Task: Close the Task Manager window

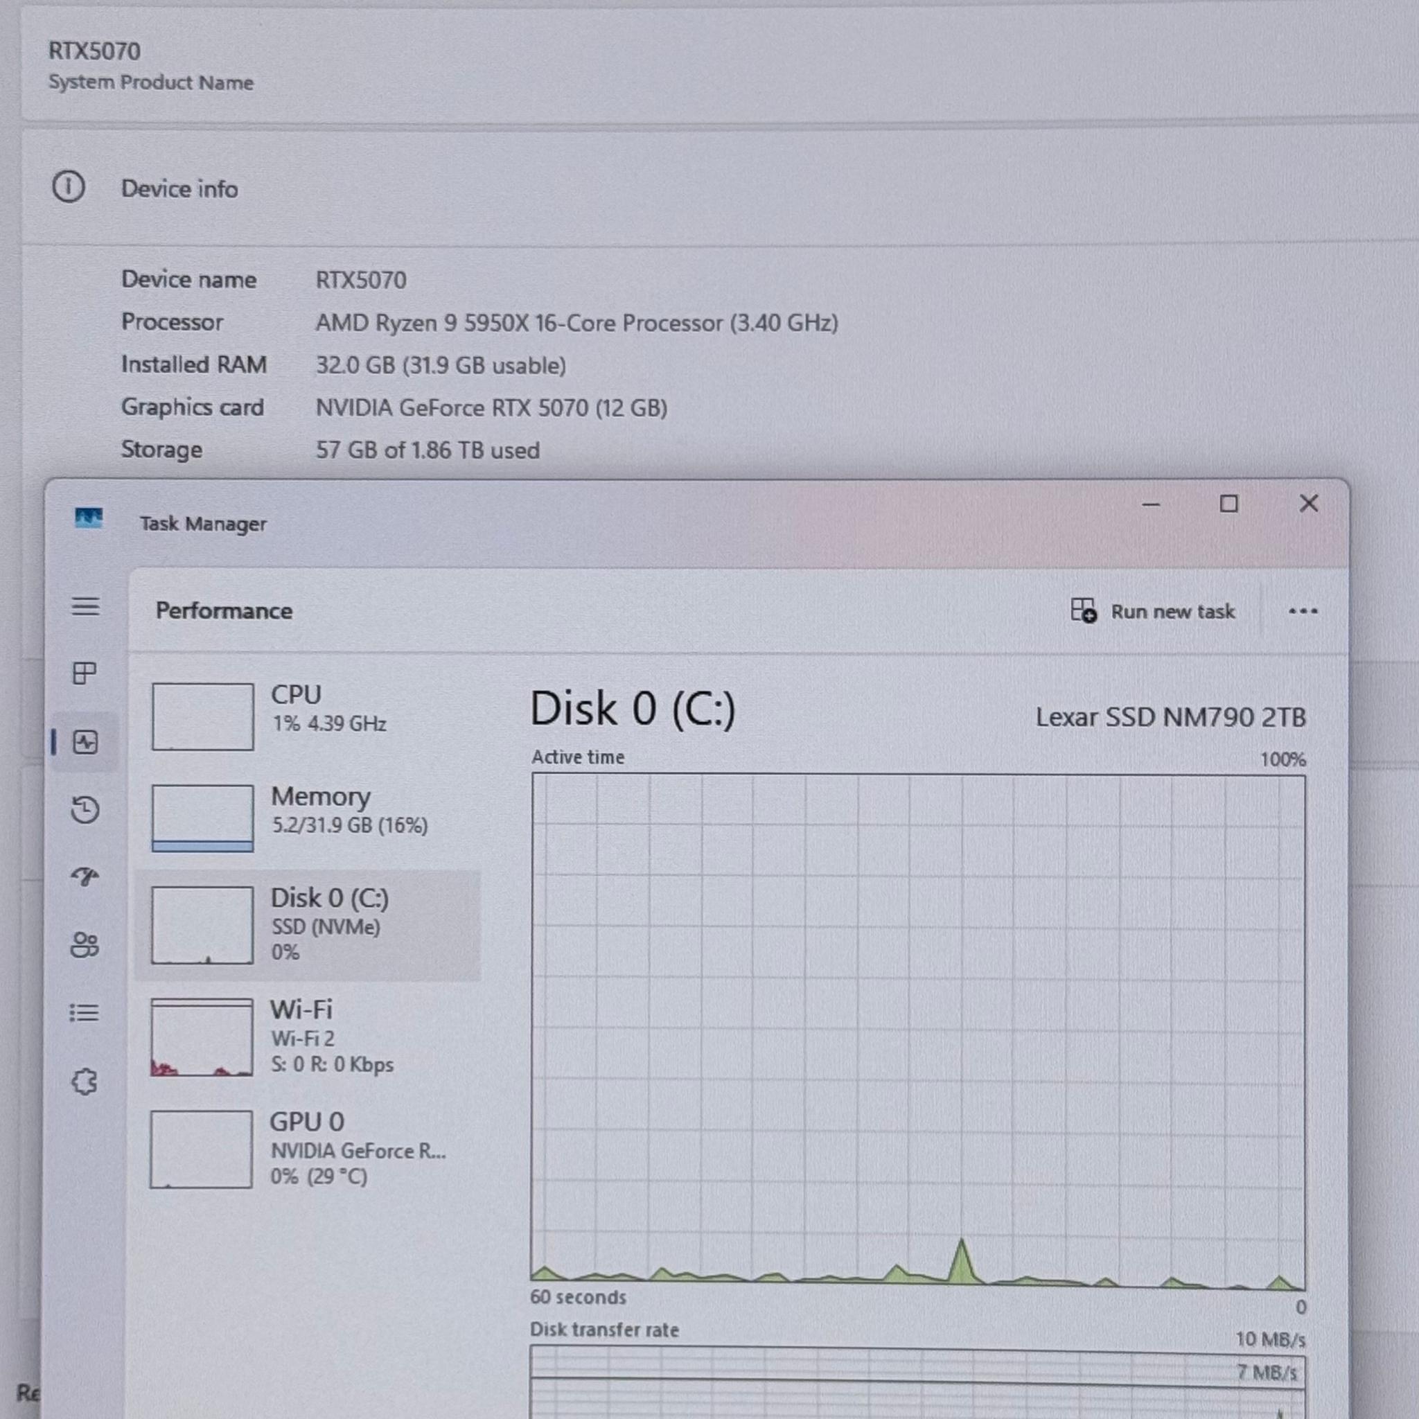Action: tap(1309, 503)
